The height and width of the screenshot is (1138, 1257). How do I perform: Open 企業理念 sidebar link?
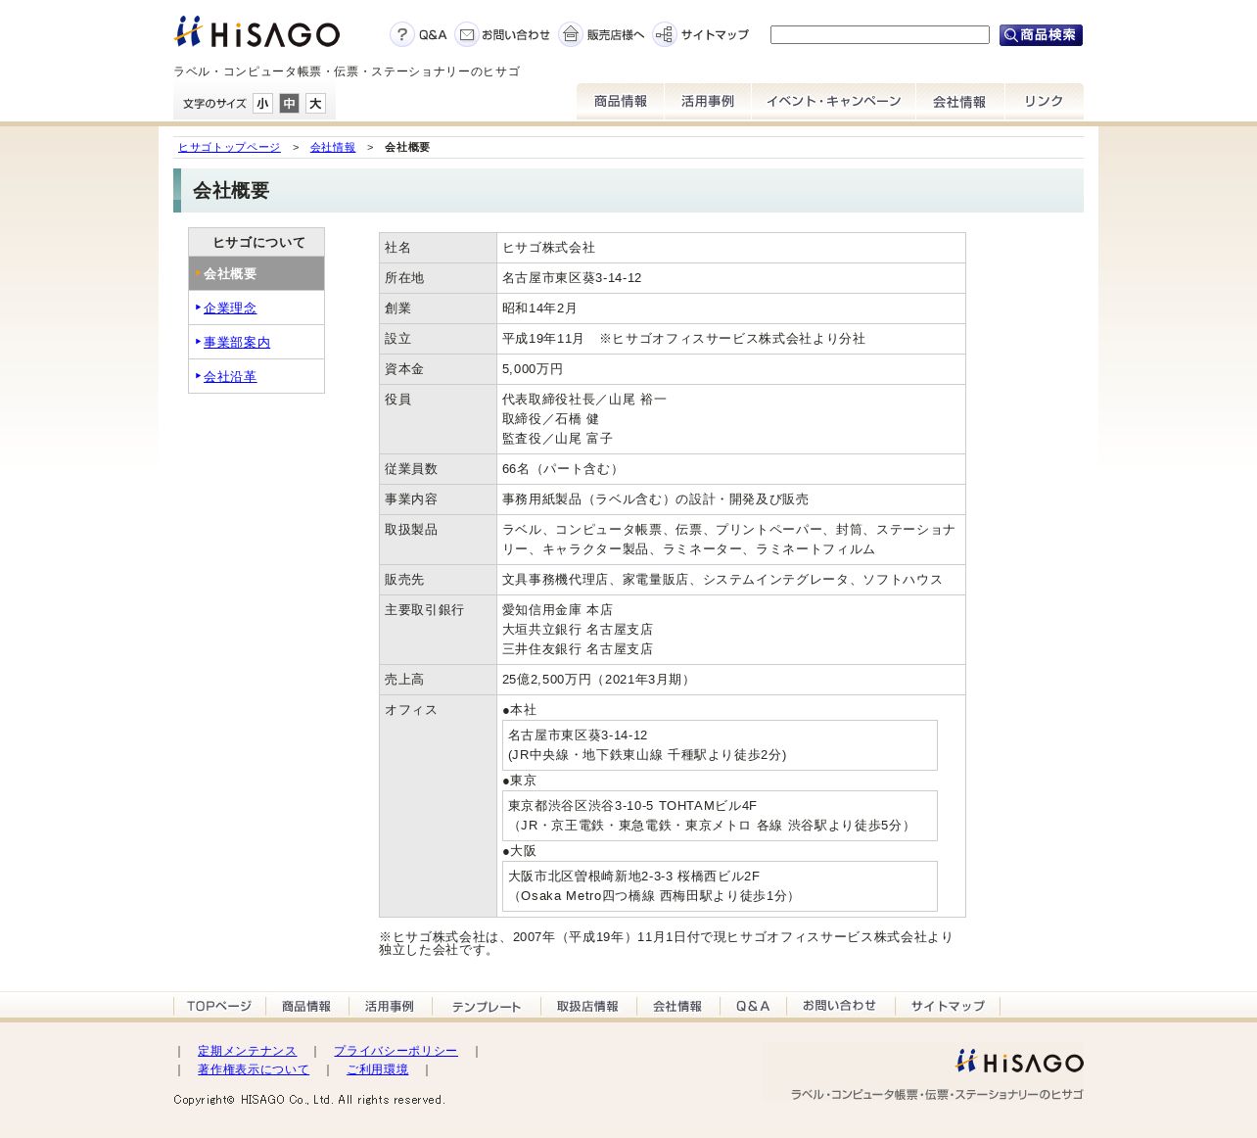click(x=230, y=308)
